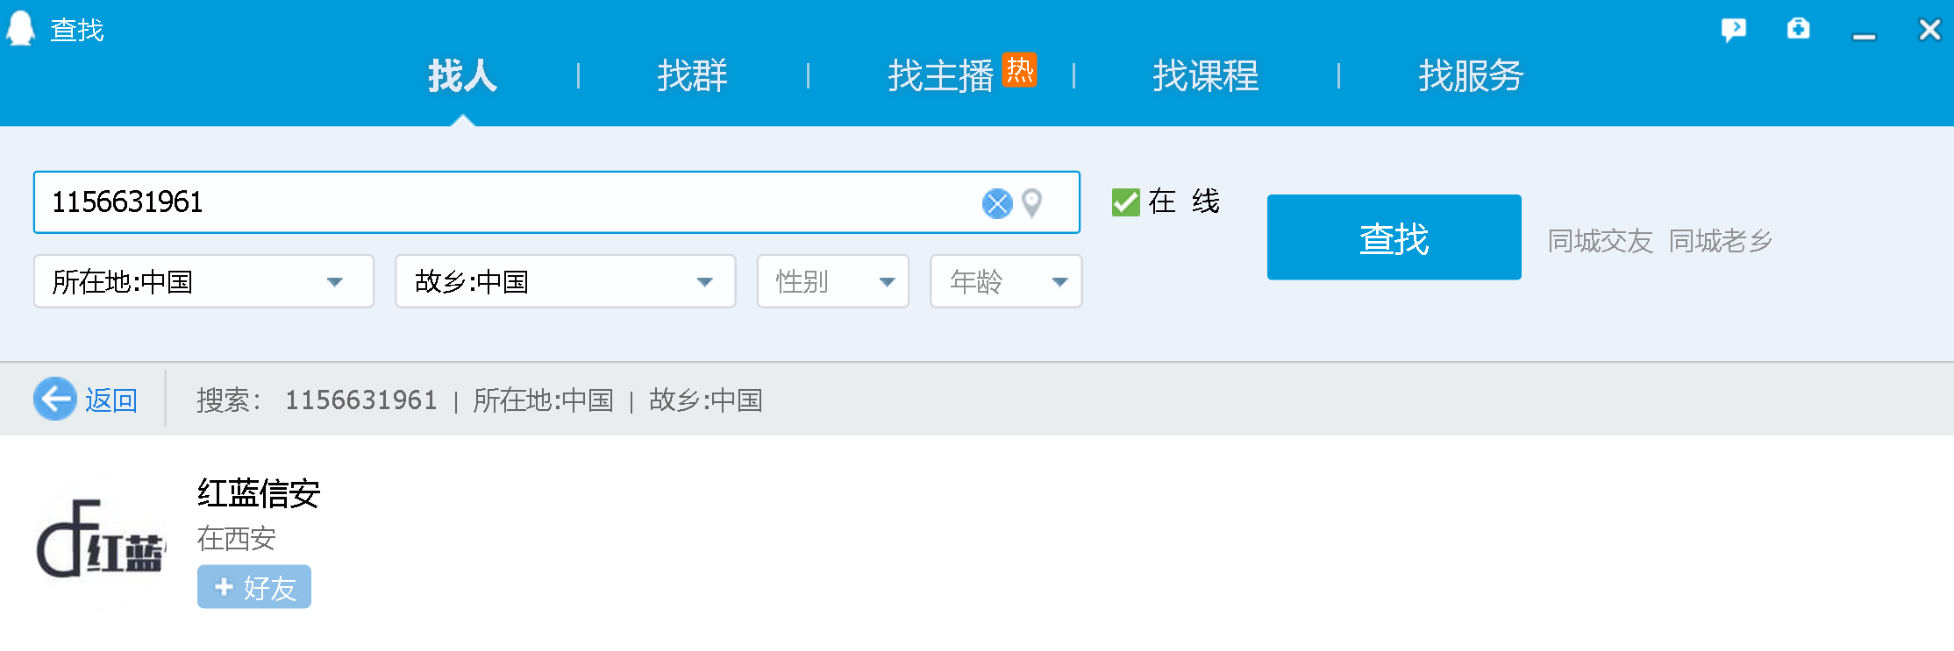Viewport: 1954px width, 651px height.
Task: Switch to the 找群 tab
Action: tap(692, 75)
